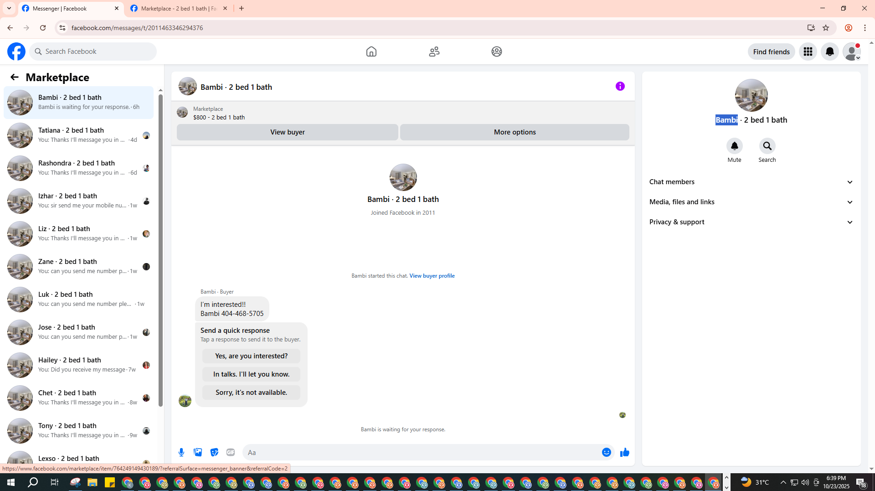This screenshot has width=875, height=491.
Task: Open taskbar clock showing 6:39 PM
Action: (x=836, y=482)
